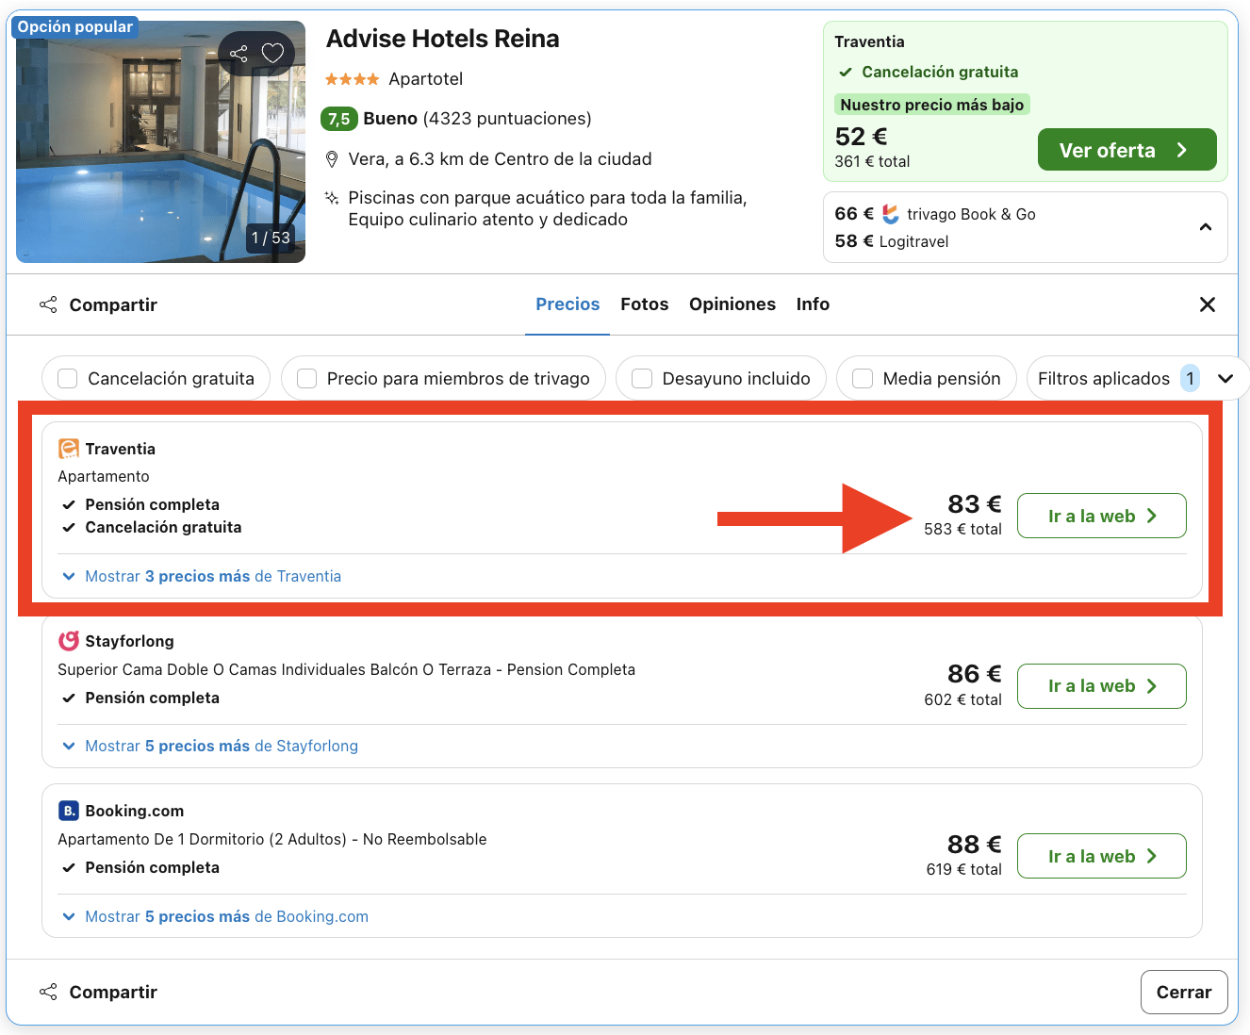
Task: Enable the Desayuno incluido filter
Action: click(642, 378)
